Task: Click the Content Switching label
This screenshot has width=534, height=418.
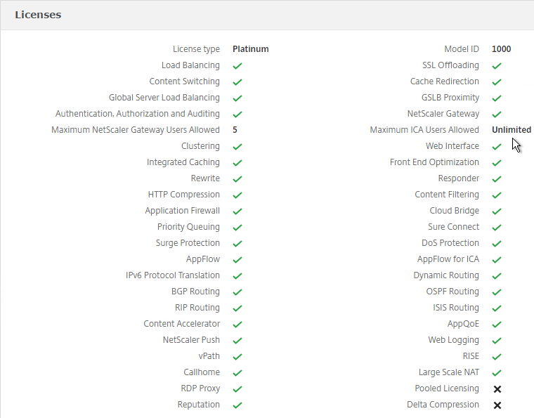Action: coord(185,81)
